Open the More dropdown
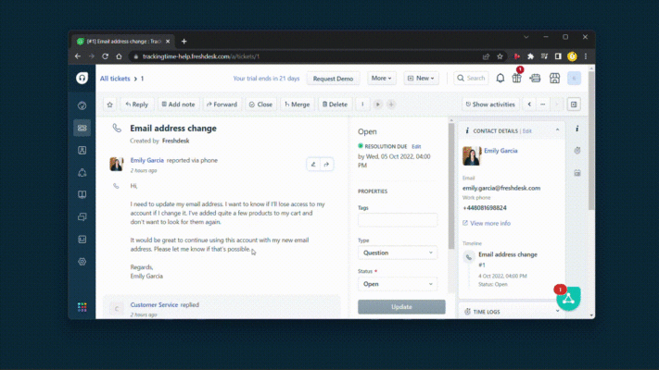 [381, 79]
